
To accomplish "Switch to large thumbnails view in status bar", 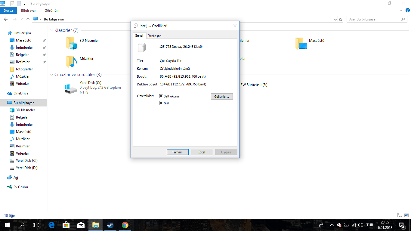I will (406, 215).
